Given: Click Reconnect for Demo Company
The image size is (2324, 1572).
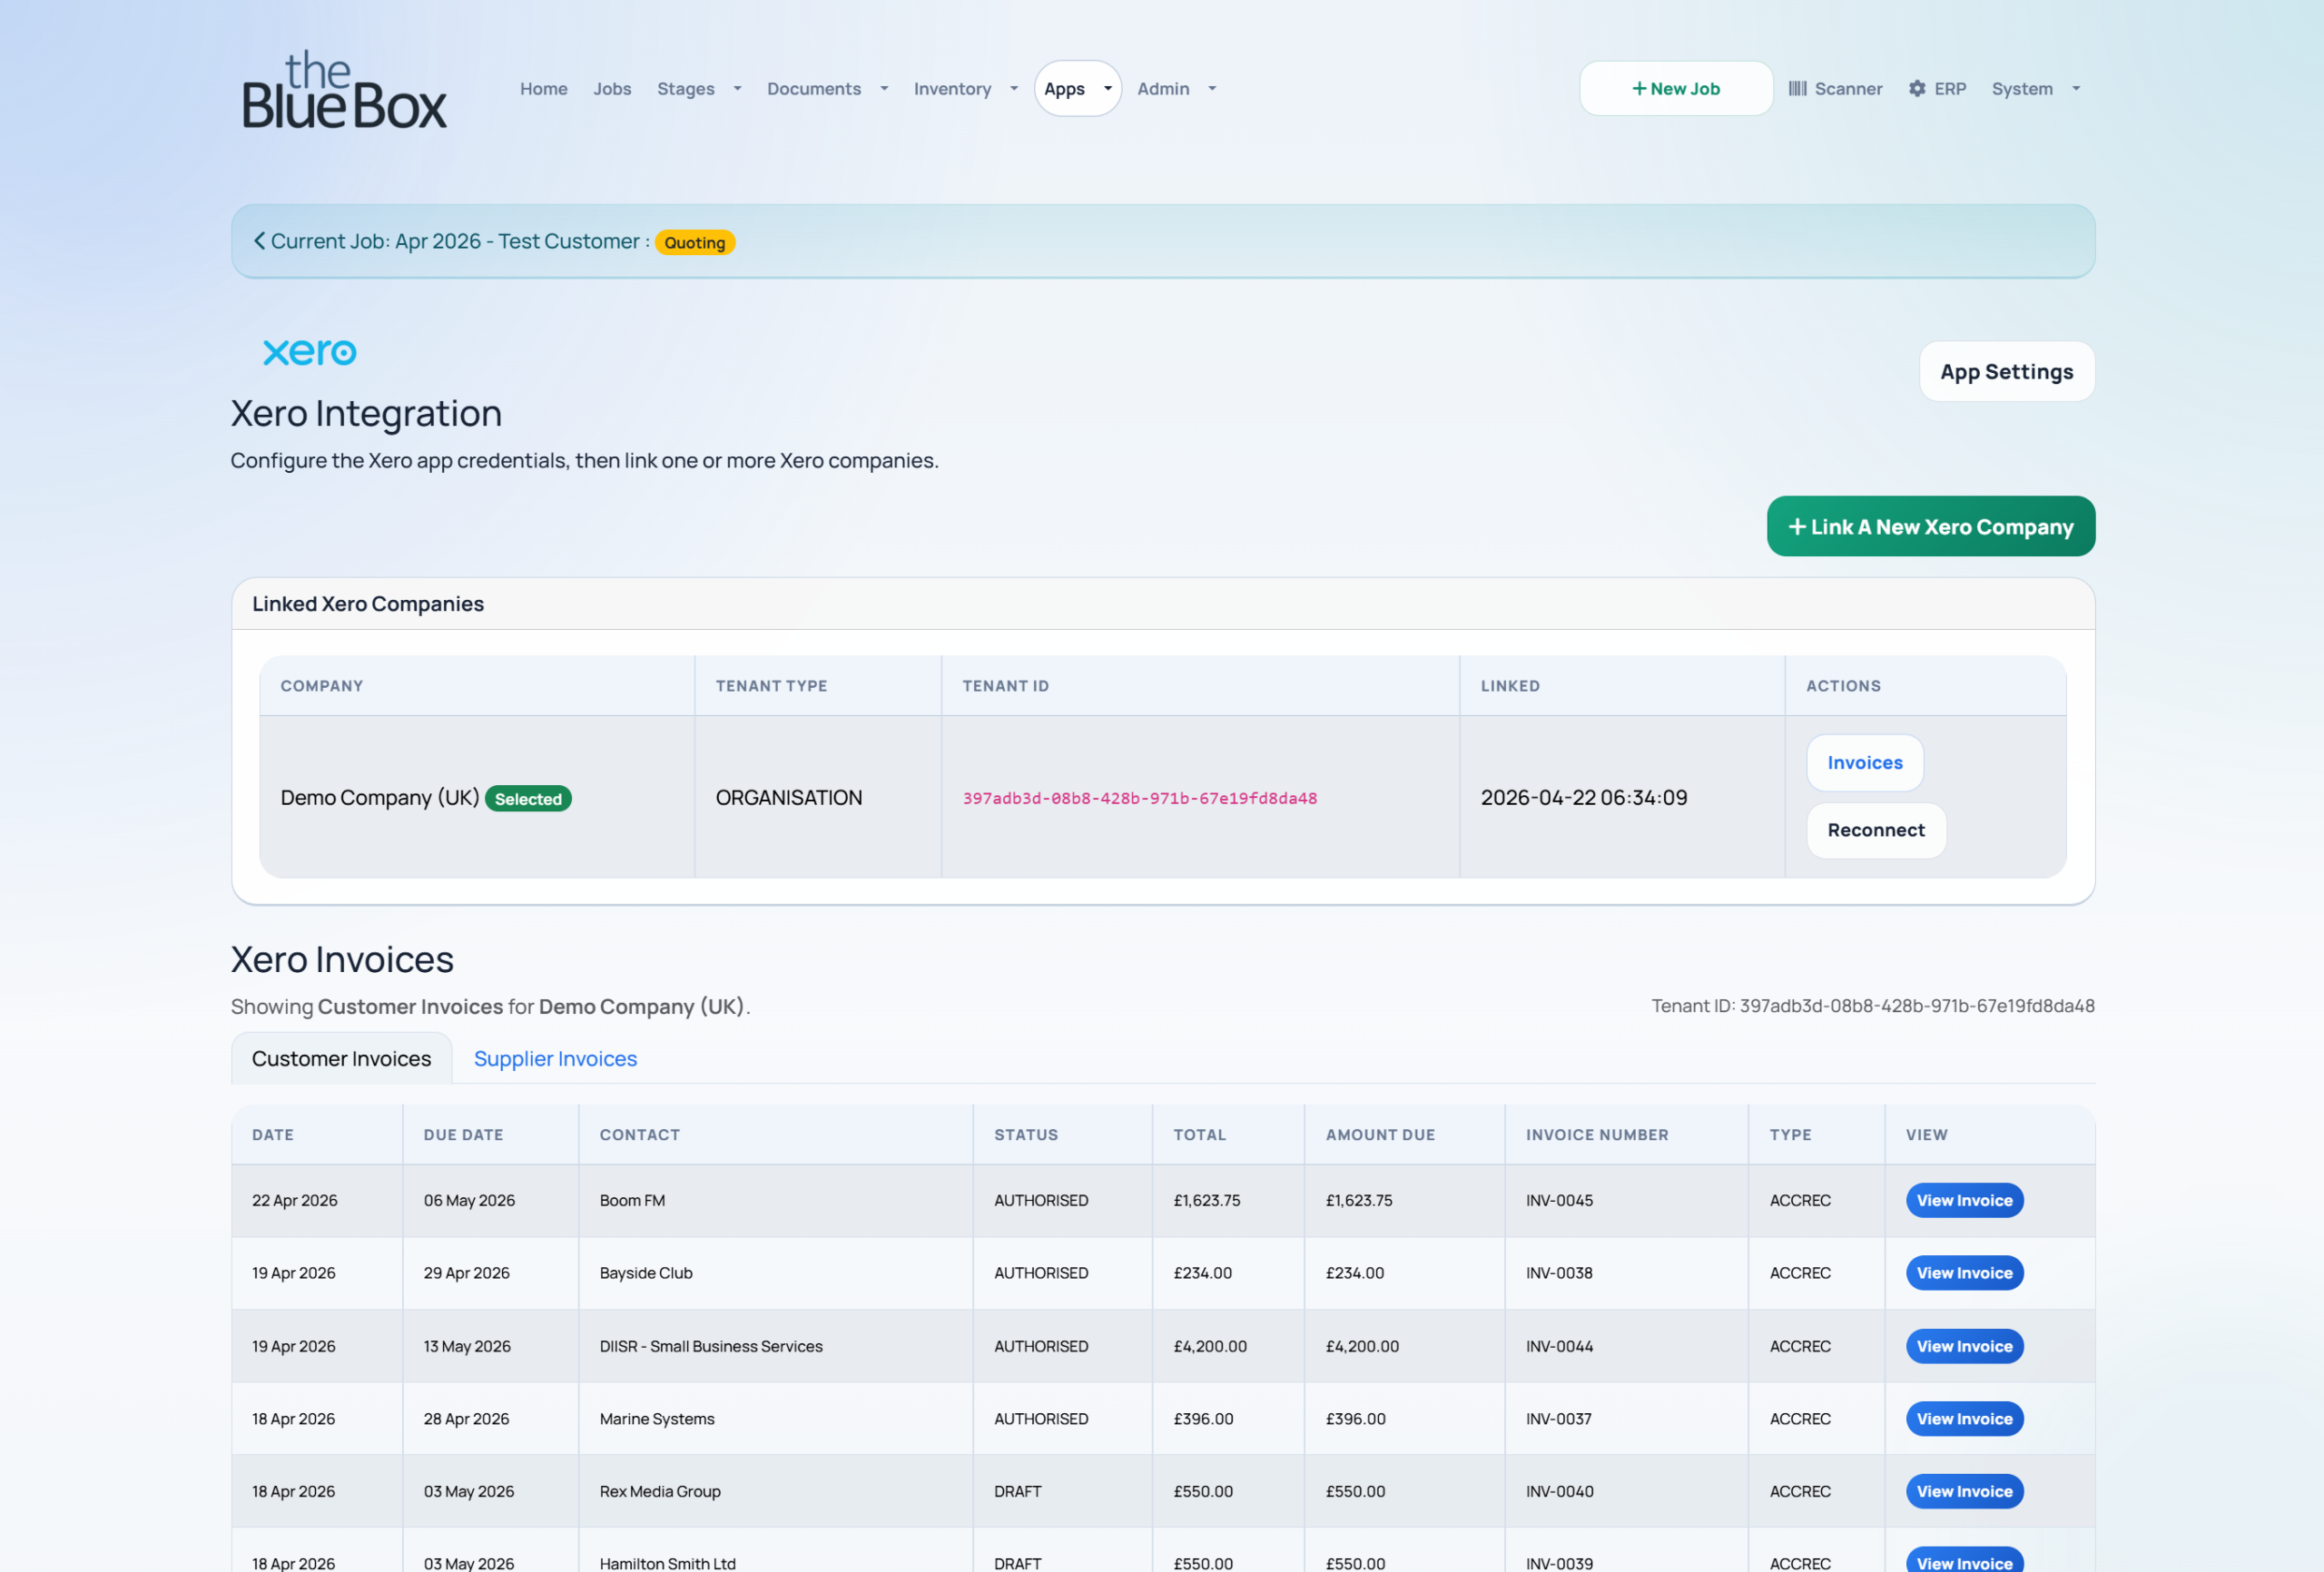Looking at the screenshot, I should point(1875,830).
